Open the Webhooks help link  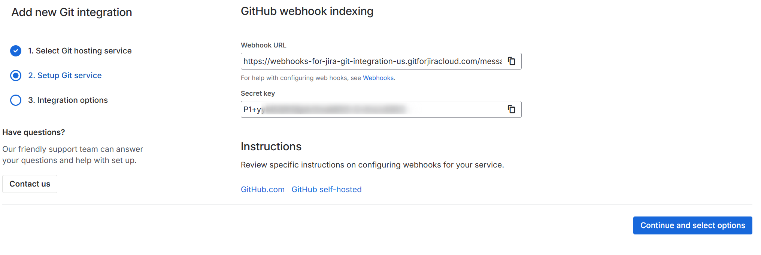click(x=378, y=78)
